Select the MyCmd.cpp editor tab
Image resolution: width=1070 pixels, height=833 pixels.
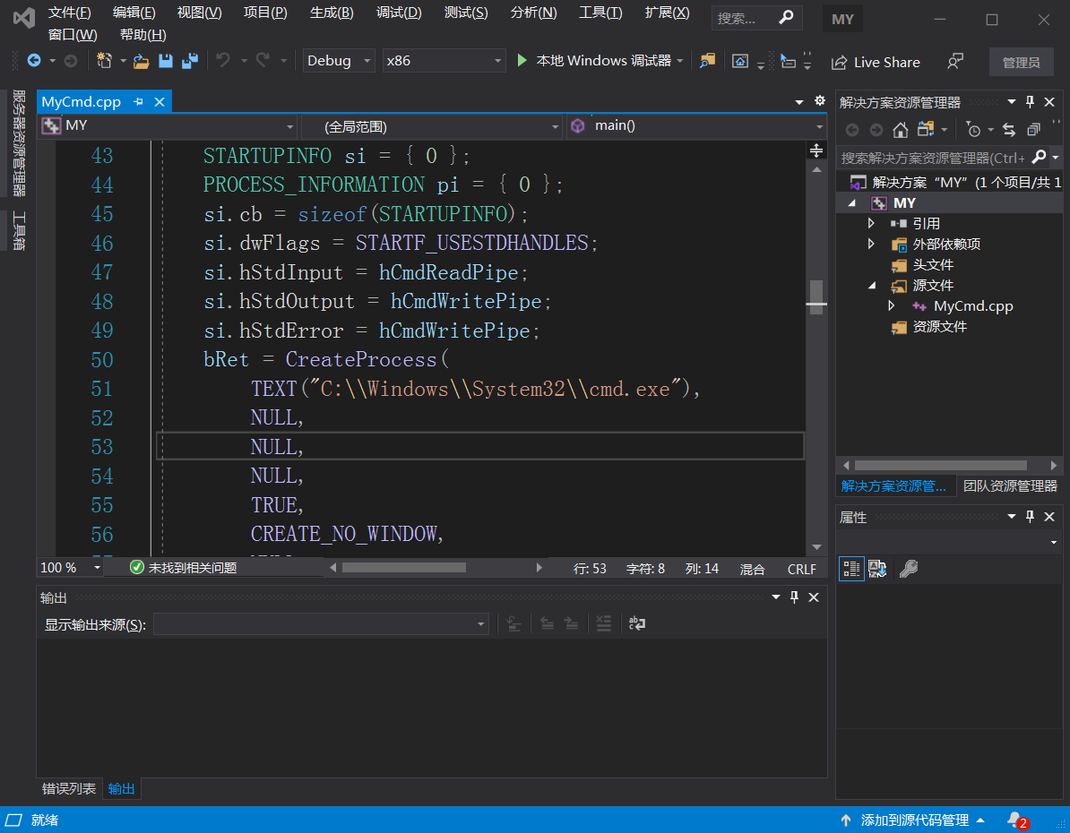point(82,101)
